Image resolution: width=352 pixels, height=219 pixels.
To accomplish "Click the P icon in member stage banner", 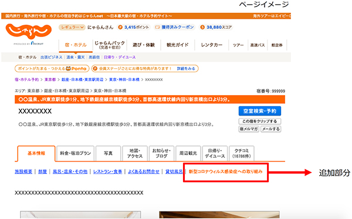I will pyautogui.click(x=95, y=69).
